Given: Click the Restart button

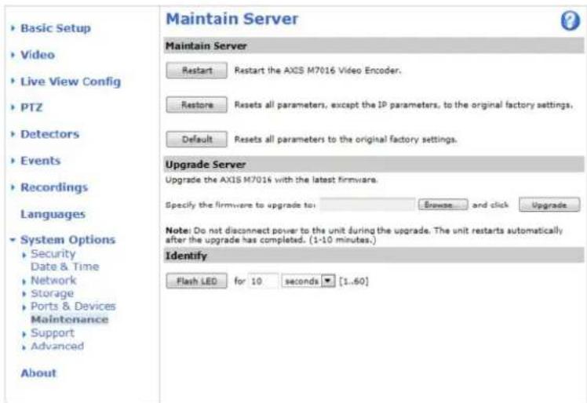Looking at the screenshot, I should point(196,71).
